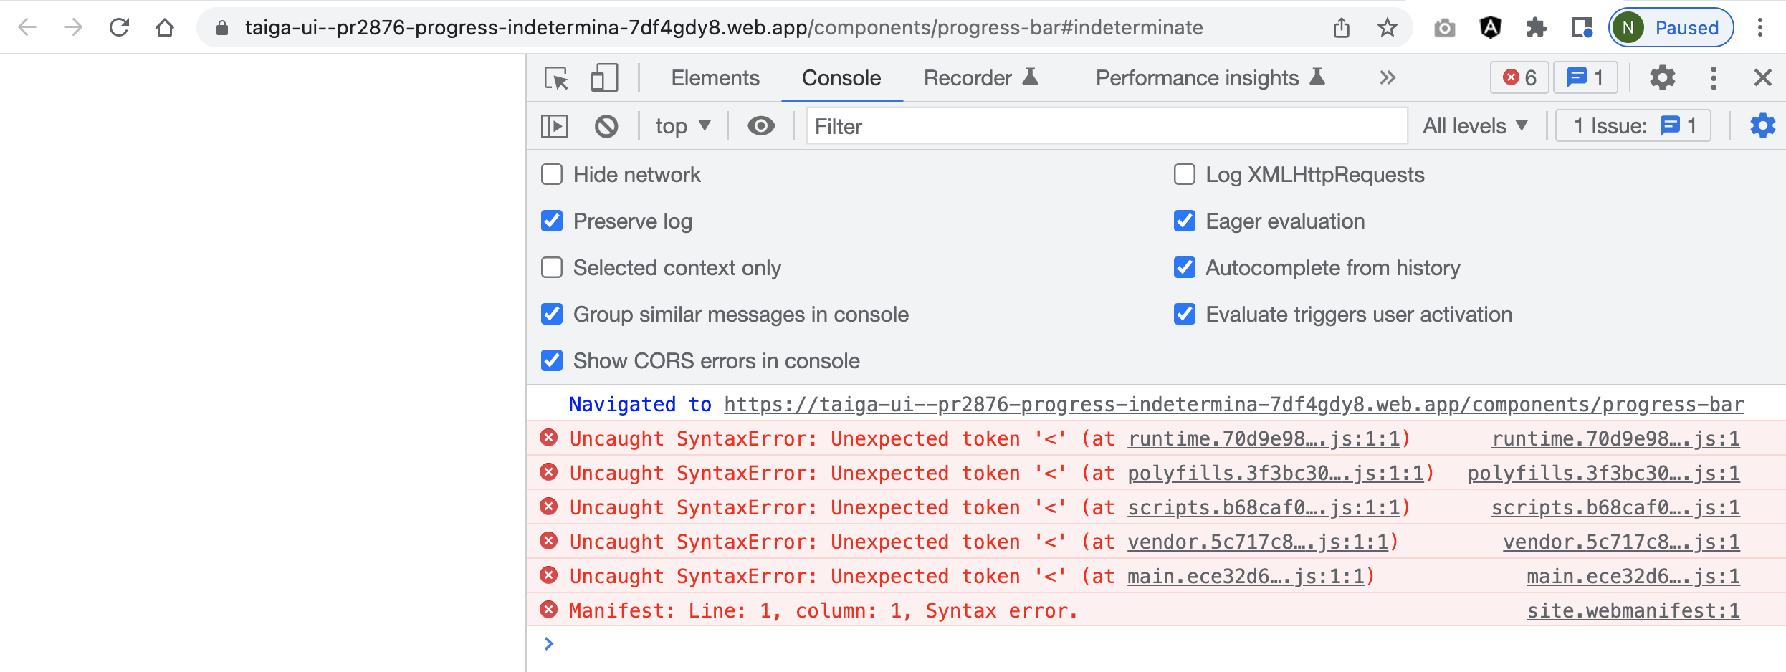The image size is (1786, 672).
Task: Open browser extensions puzzle icon
Action: coord(1537,27)
